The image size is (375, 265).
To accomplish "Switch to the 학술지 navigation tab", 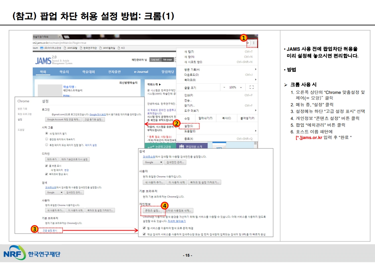I will [64, 72].
